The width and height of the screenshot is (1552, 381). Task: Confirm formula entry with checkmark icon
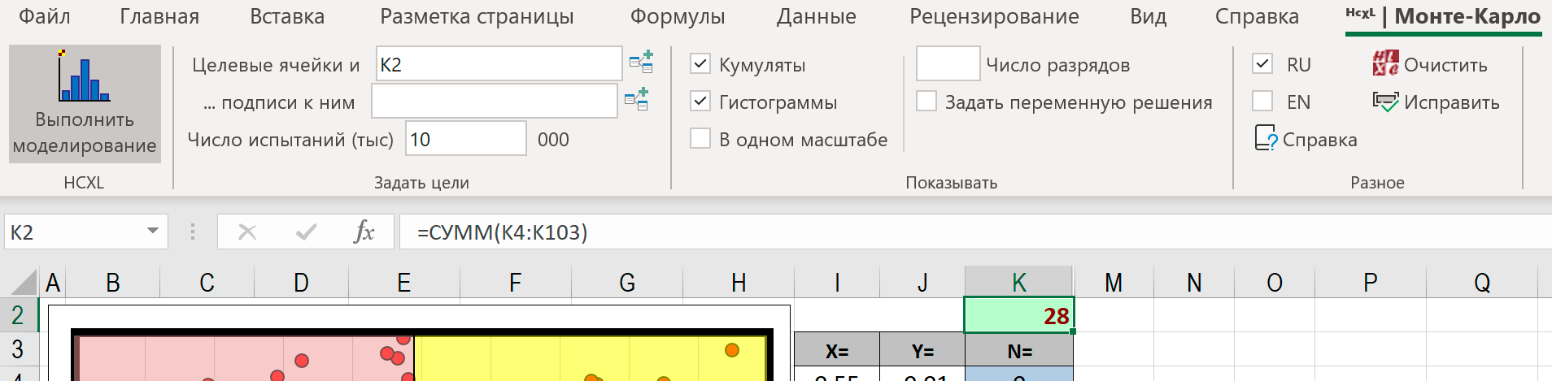pyautogui.click(x=306, y=232)
